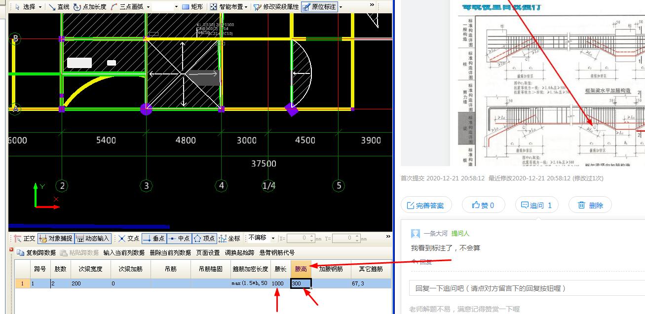Click axis bubble 3 on drawing
Screen dimensions: 645x314
click(146, 186)
